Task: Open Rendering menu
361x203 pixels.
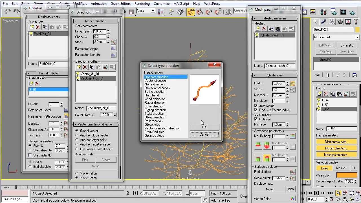Action: [142, 4]
